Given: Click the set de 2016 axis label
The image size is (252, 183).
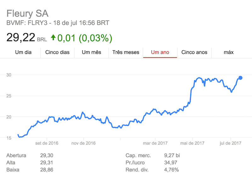Looking at the screenshot, I should [x=47, y=143].
